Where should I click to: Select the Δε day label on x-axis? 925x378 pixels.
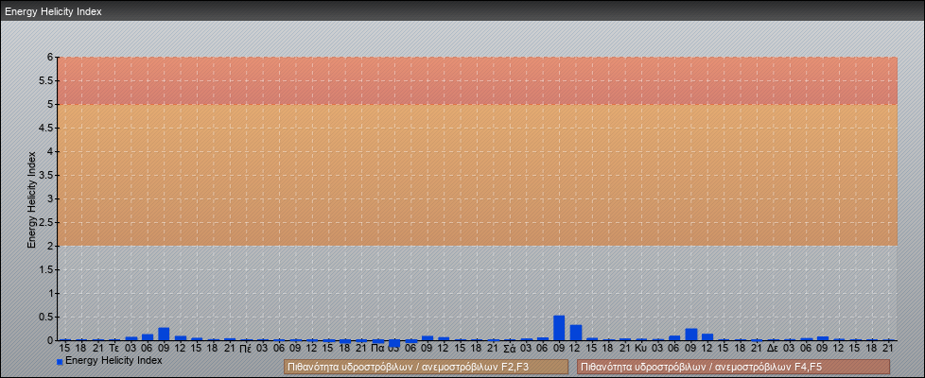pyautogui.click(x=773, y=349)
